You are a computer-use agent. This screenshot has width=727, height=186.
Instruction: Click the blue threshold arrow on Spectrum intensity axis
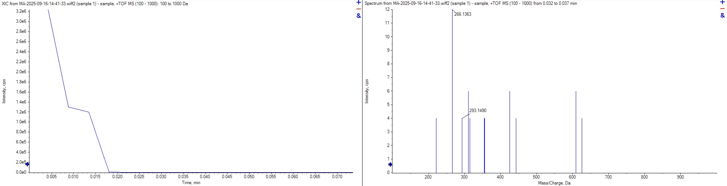pyautogui.click(x=390, y=164)
